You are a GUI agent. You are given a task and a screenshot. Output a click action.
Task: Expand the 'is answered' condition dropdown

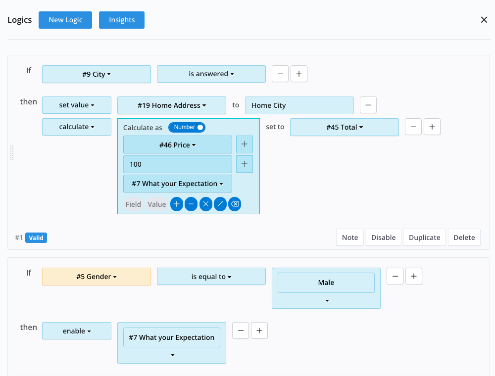(x=211, y=74)
